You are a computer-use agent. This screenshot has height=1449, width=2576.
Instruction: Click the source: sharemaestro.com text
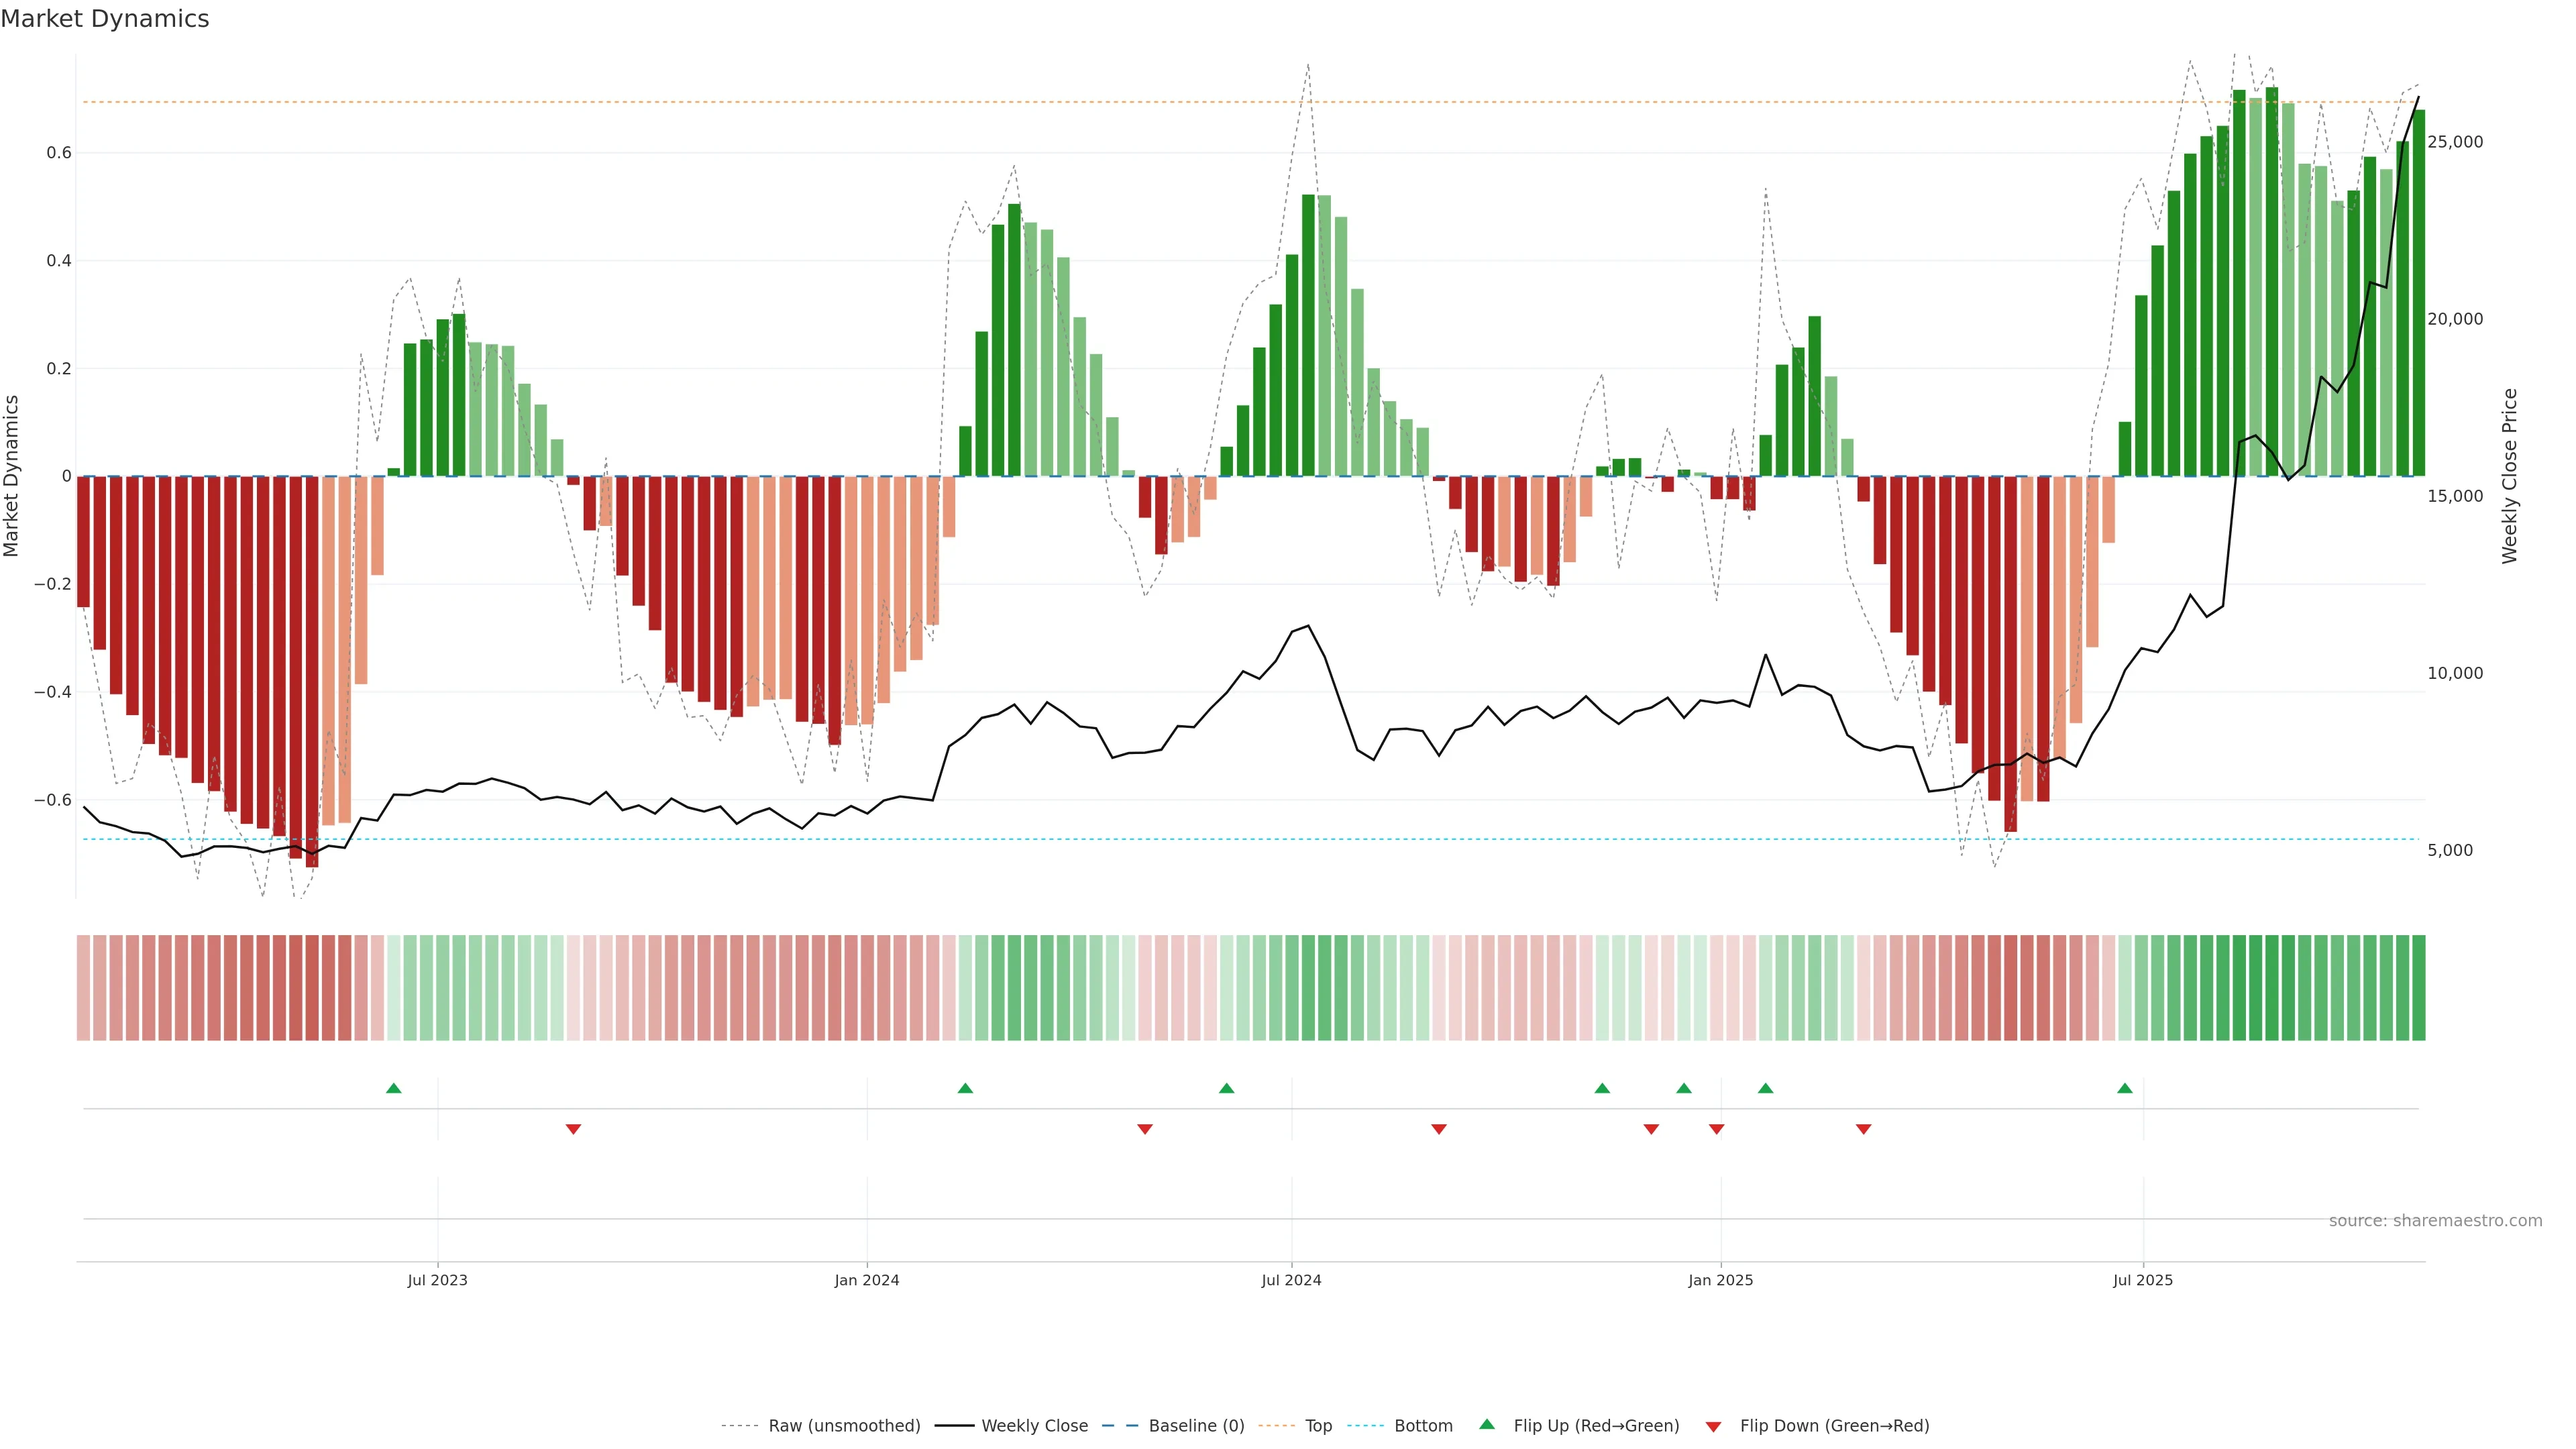click(x=2435, y=1221)
